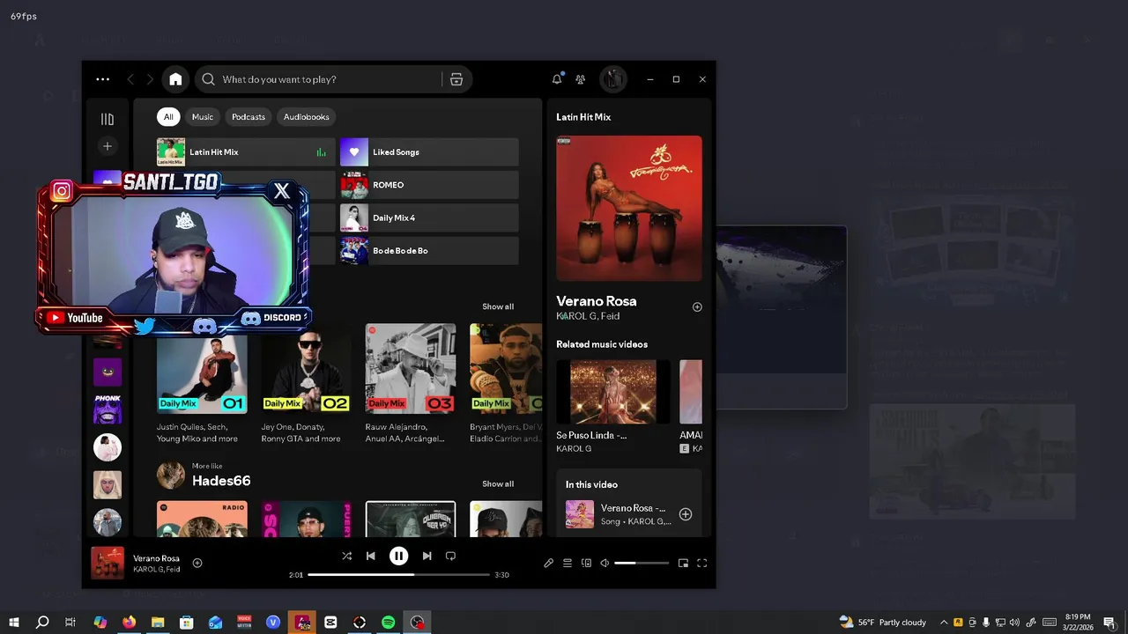
Task: Play Se Puso Linda related music video
Action: [x=613, y=392]
